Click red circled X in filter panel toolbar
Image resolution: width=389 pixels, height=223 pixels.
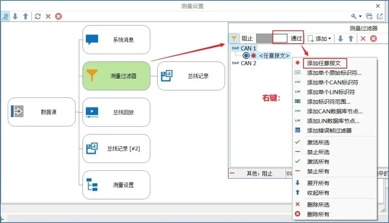click(x=373, y=38)
